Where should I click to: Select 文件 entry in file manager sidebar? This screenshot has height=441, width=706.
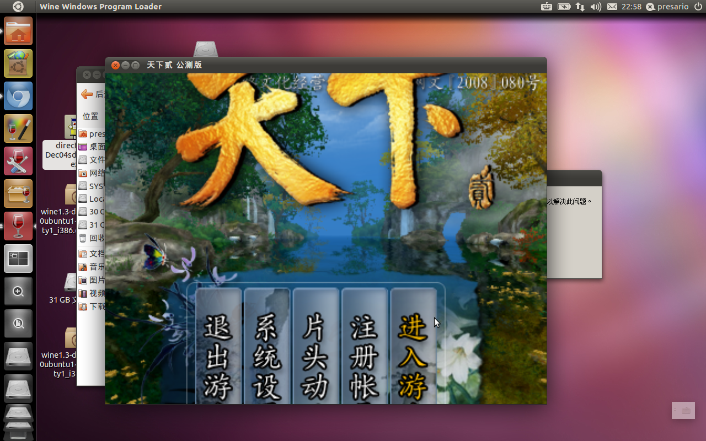tap(92, 160)
